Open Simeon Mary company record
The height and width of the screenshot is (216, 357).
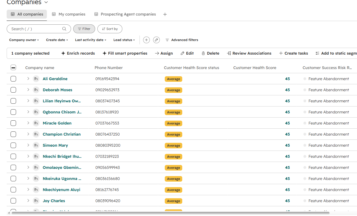[55, 145]
